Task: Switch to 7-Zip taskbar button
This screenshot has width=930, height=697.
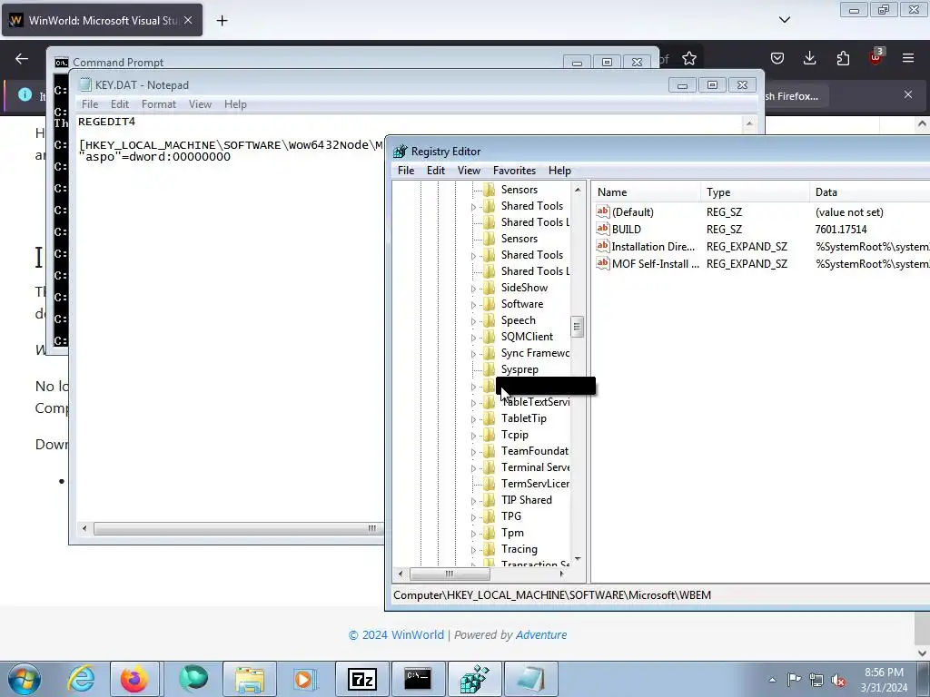Action: point(362,679)
